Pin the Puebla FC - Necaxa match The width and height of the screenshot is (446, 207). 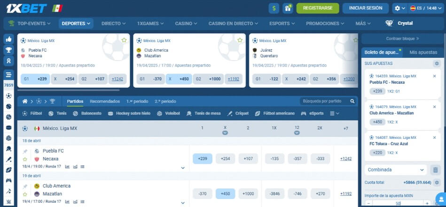(25, 151)
